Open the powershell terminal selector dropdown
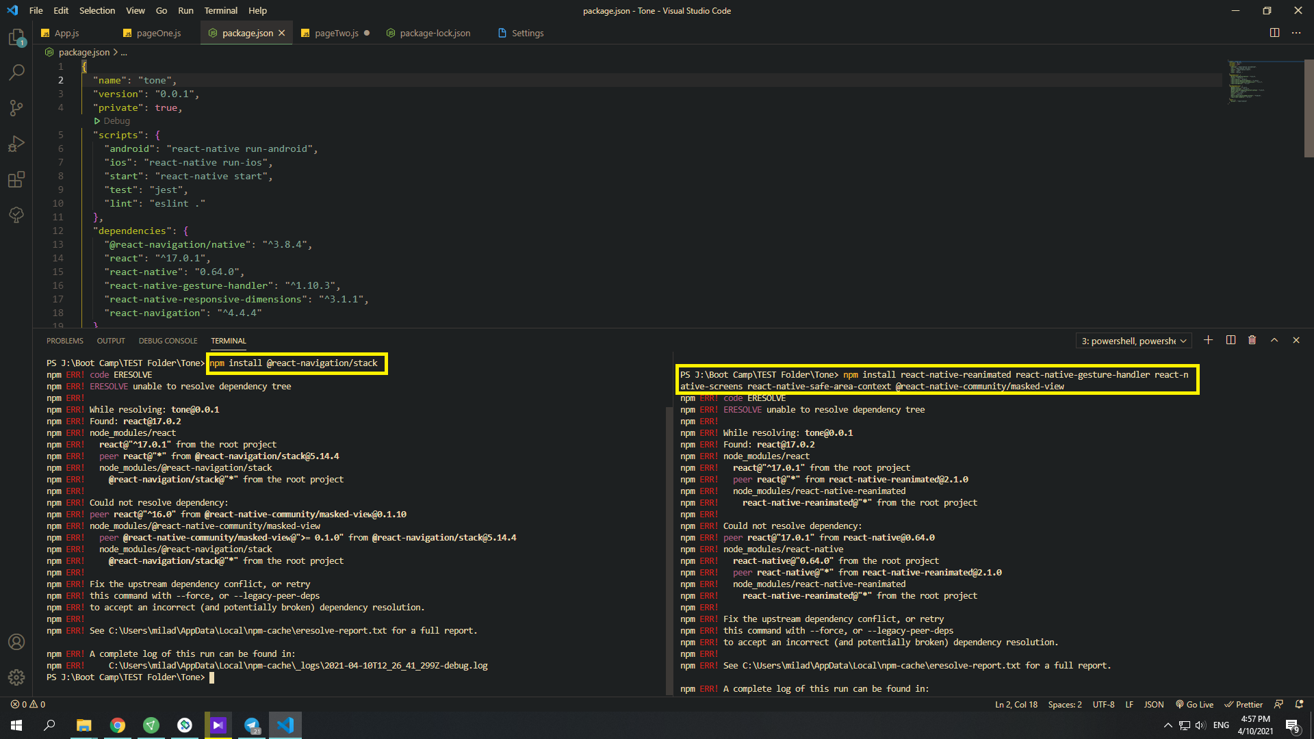Screen dimensions: 1314x739 click(x=1133, y=341)
